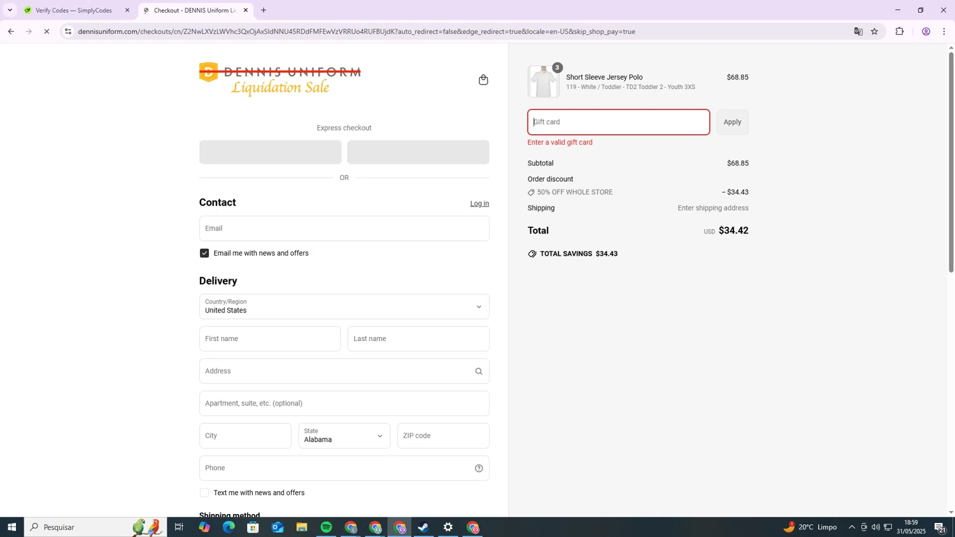
Task: Open Task View on the taskbar
Action: click(x=179, y=527)
